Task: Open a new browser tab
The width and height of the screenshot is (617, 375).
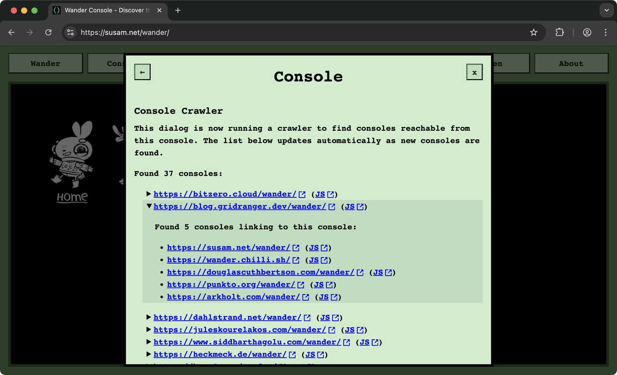Action: click(x=178, y=10)
